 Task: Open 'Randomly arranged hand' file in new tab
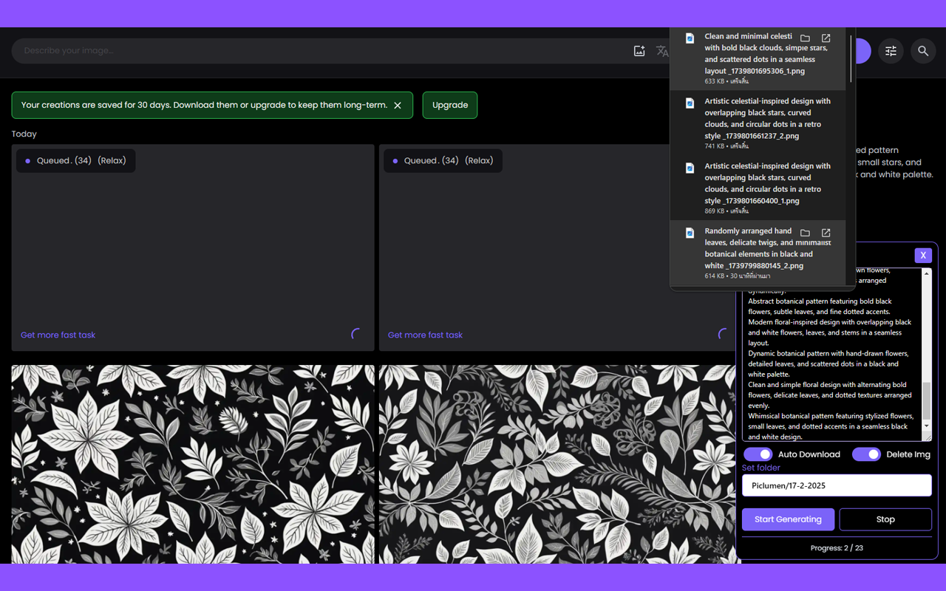(x=826, y=233)
